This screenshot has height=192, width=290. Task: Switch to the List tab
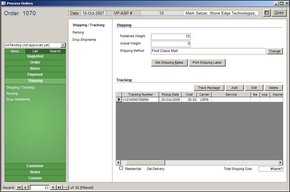coord(35,51)
